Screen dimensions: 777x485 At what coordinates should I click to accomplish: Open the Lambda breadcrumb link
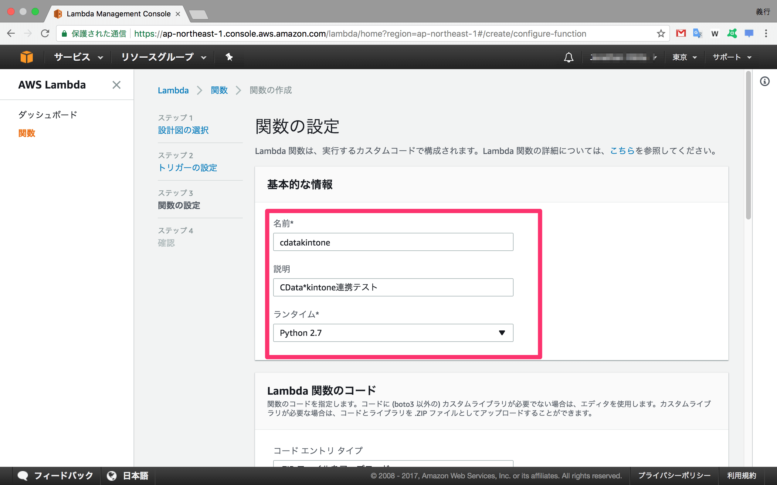tap(173, 90)
